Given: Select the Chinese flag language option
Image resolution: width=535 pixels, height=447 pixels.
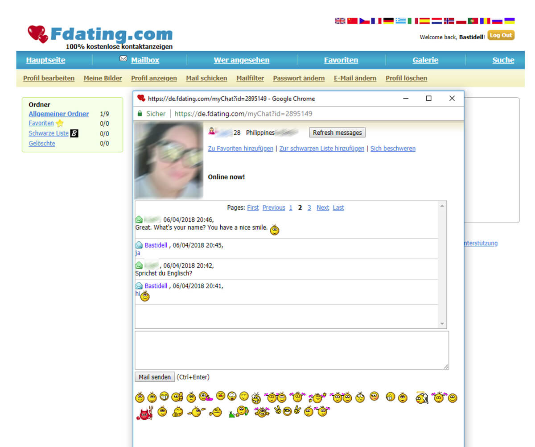Looking at the screenshot, I should pos(352,21).
